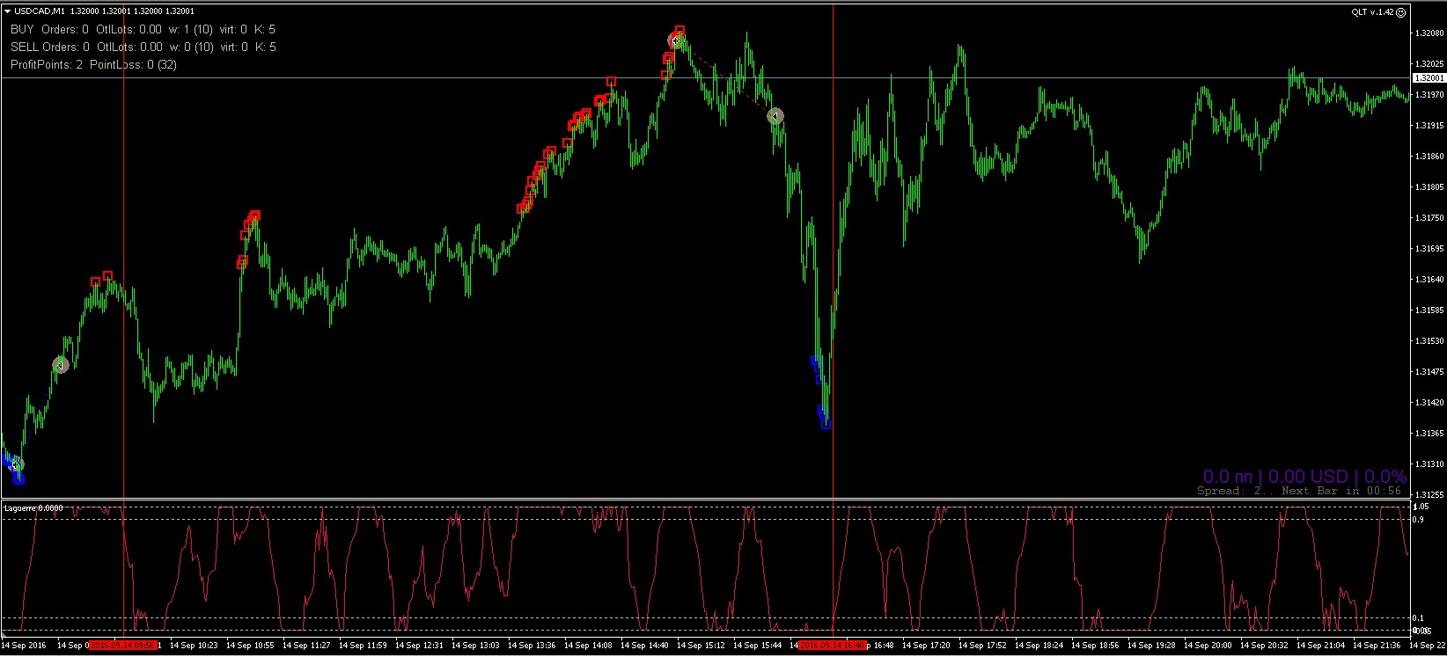This screenshot has height=657, width=1447.
Task: Click the 1.32080 price scale label
Action: 1429,33
